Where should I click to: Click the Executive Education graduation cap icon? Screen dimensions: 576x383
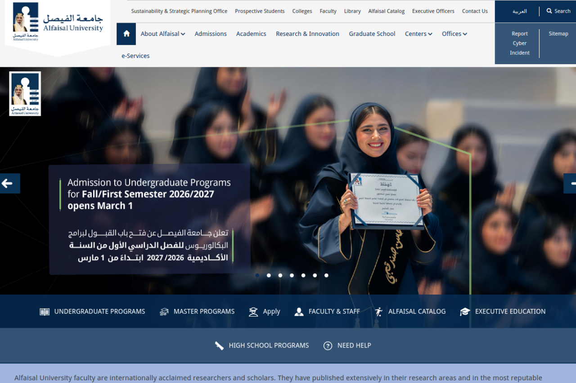465,312
